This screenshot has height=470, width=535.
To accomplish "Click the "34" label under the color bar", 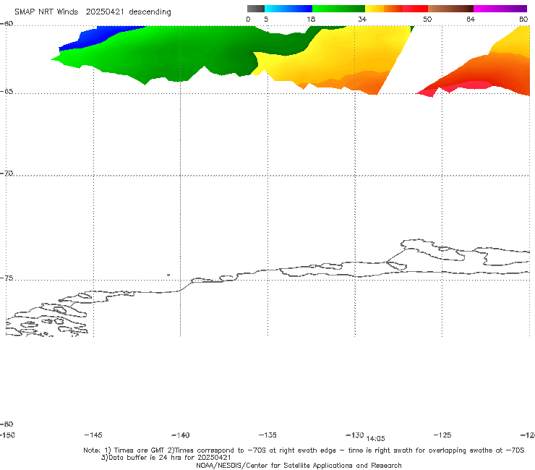I will tap(362, 19).
